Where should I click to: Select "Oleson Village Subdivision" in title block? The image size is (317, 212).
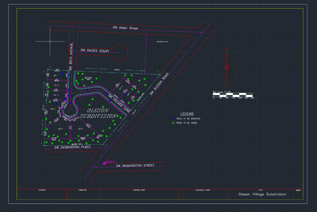[262, 195]
